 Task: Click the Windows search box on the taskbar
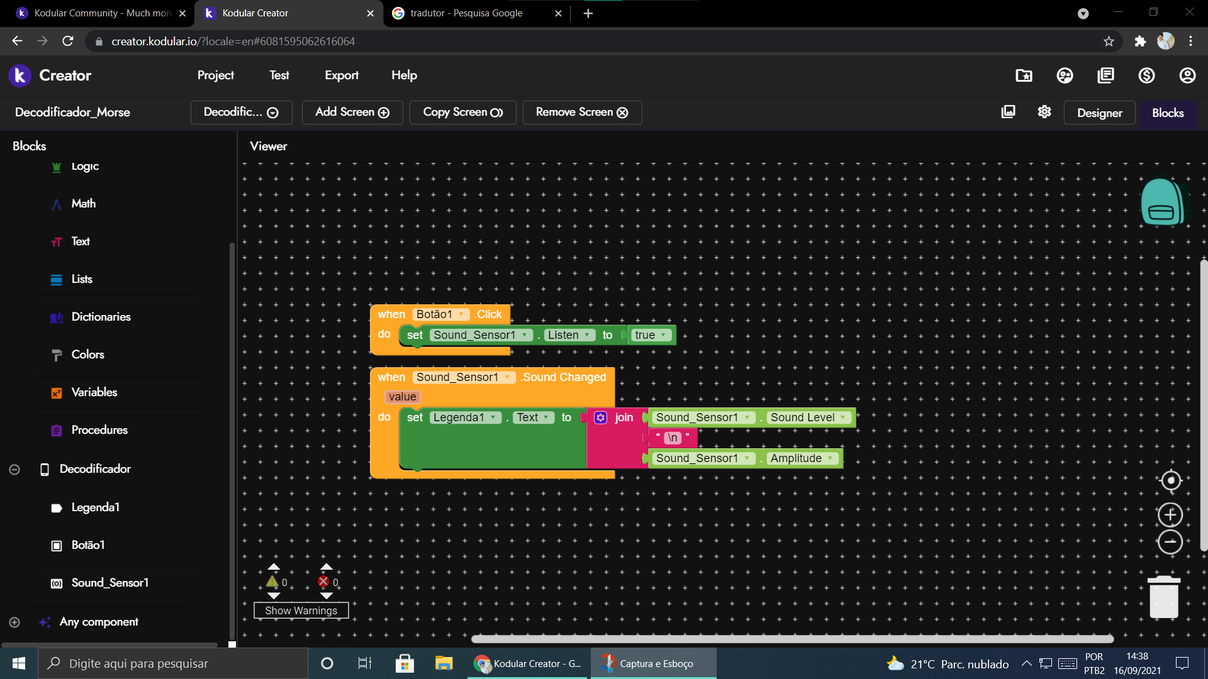click(173, 663)
